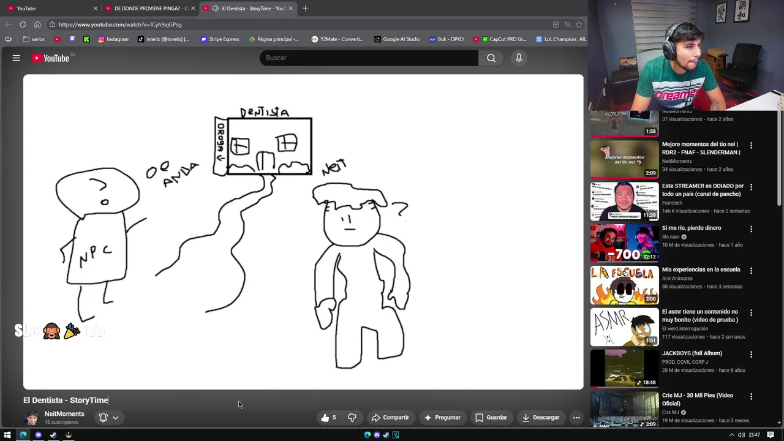Go to the browser home page icon
The image size is (784, 441).
pos(37,24)
